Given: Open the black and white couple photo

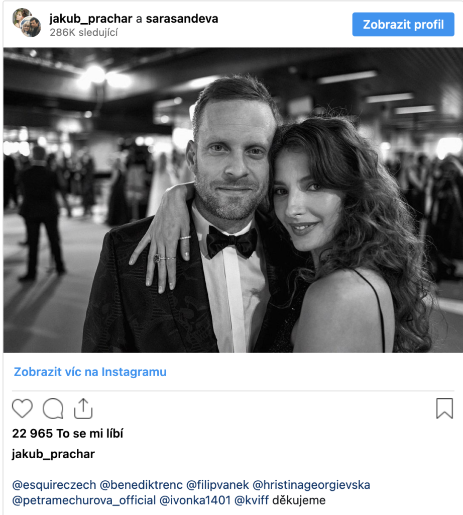Looking at the screenshot, I should pyautogui.click(x=233, y=200).
